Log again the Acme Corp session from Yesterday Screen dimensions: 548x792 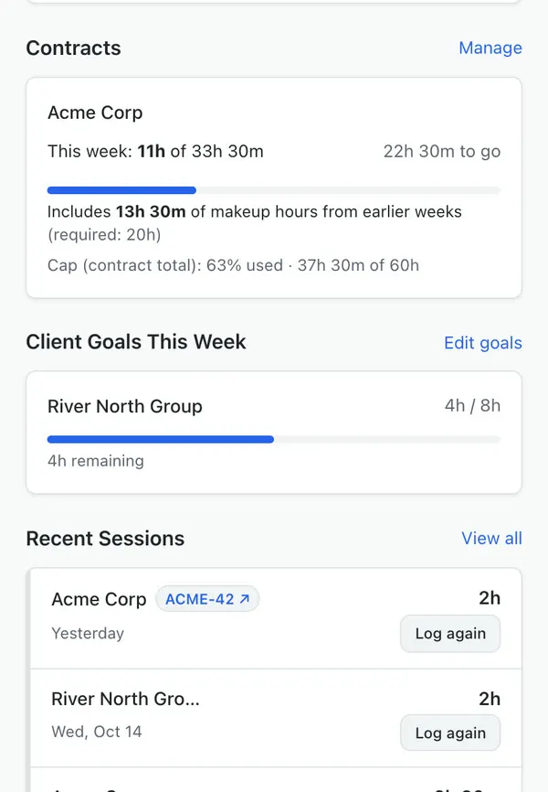(x=450, y=634)
